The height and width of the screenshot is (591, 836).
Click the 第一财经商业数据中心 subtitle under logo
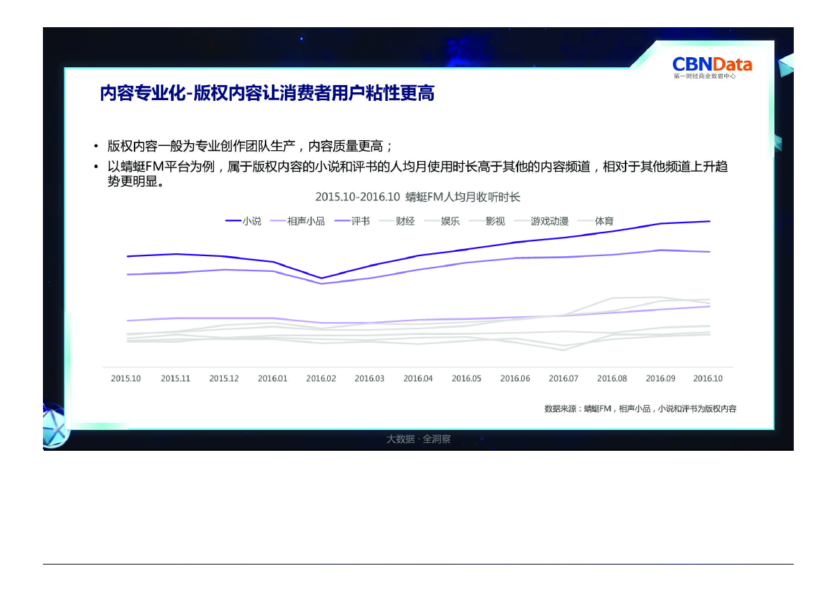[x=704, y=76]
